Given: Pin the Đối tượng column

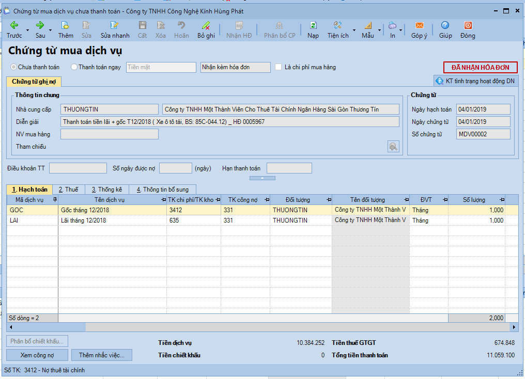Looking at the screenshot, I should [x=329, y=200].
